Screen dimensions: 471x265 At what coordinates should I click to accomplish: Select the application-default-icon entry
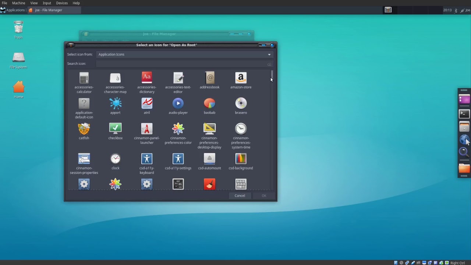point(84,103)
